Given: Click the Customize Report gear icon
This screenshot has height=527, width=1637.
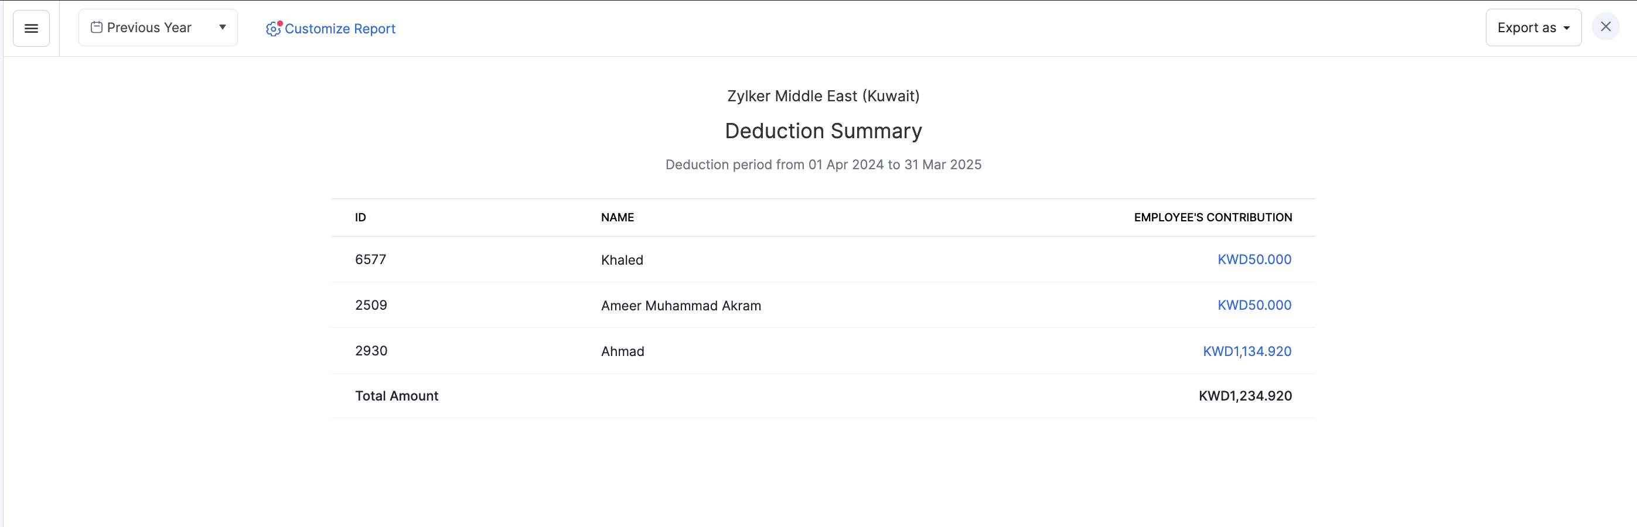Looking at the screenshot, I should pos(273,29).
